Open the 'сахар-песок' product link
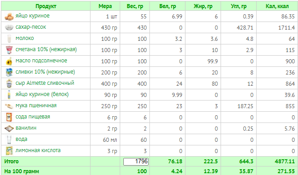The height and width of the screenshot is (175, 298). click(x=31, y=27)
